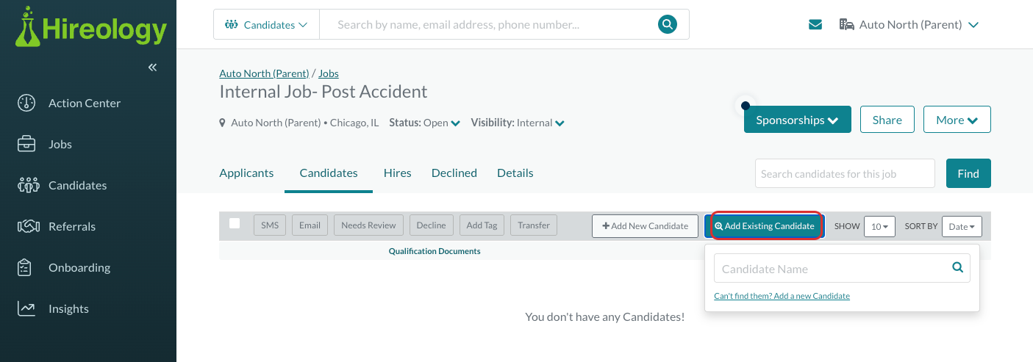The height and width of the screenshot is (362, 1033).
Task: Click Add New Candidate button
Action: 645,226
